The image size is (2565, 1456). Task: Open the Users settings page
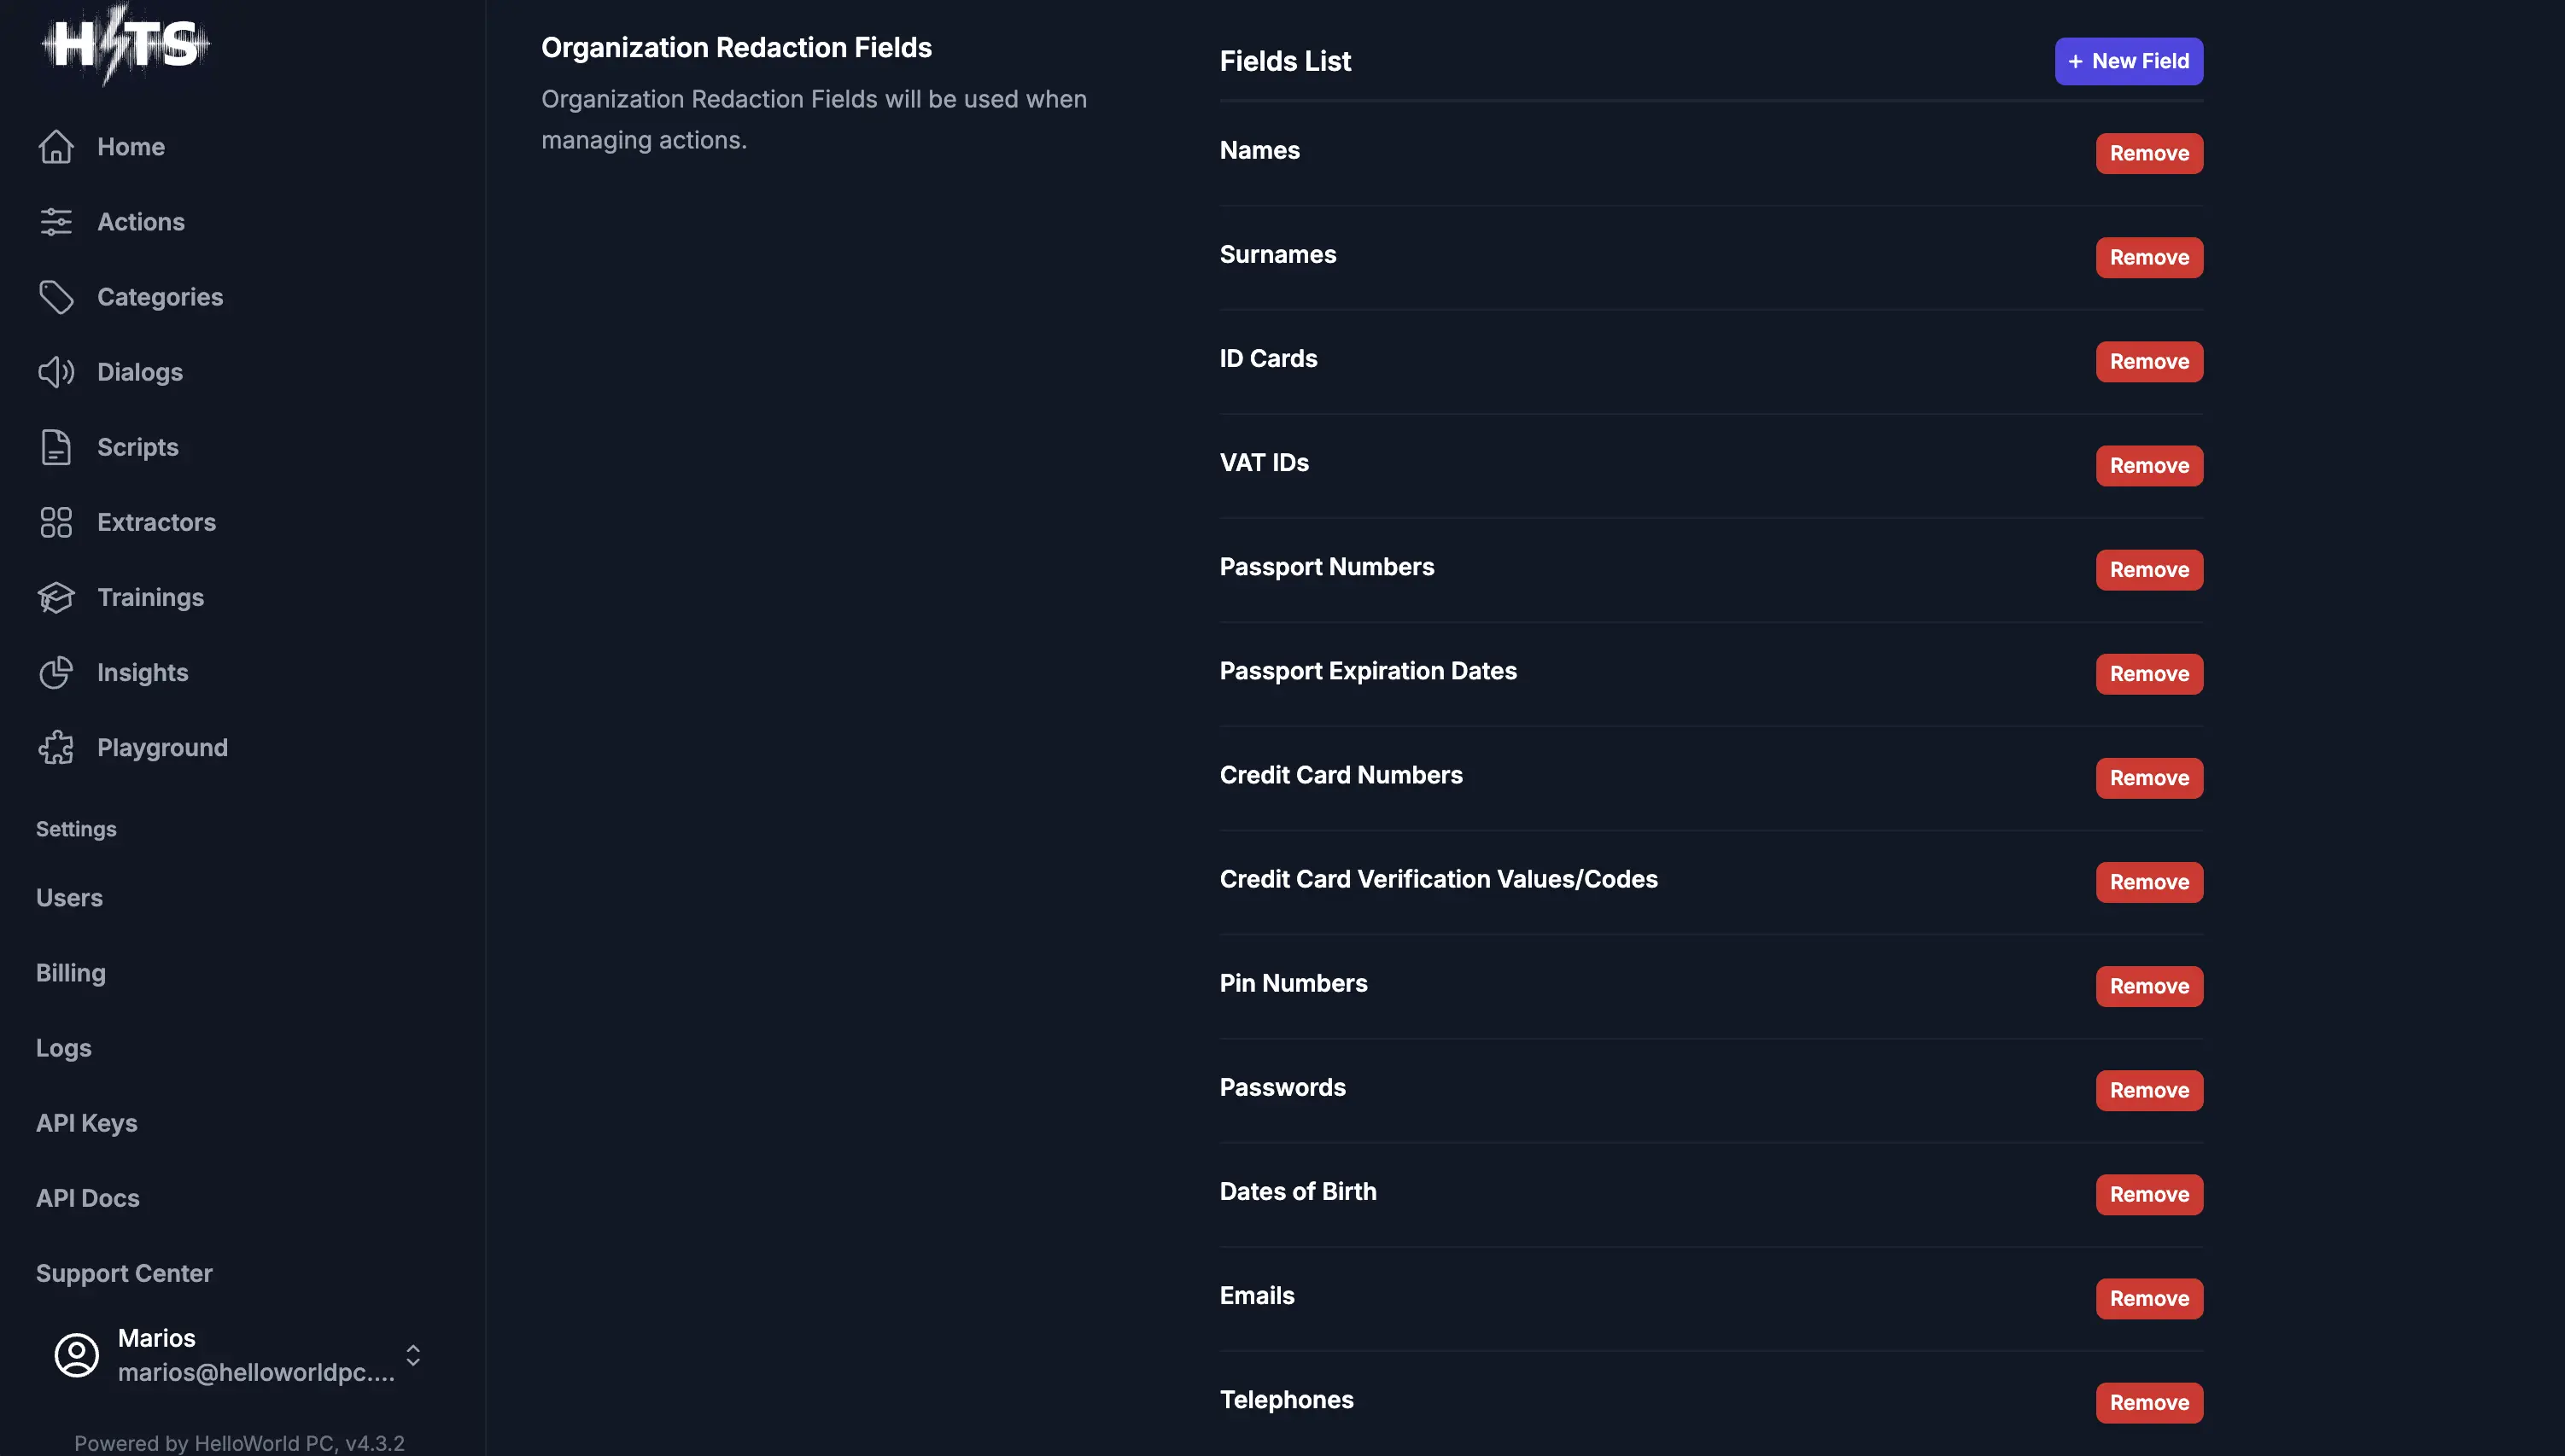(69, 898)
